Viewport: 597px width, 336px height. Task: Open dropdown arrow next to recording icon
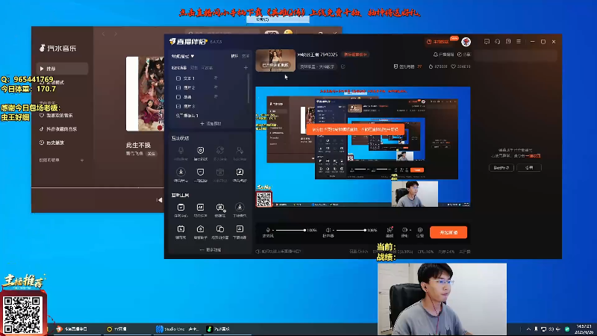coord(410,230)
